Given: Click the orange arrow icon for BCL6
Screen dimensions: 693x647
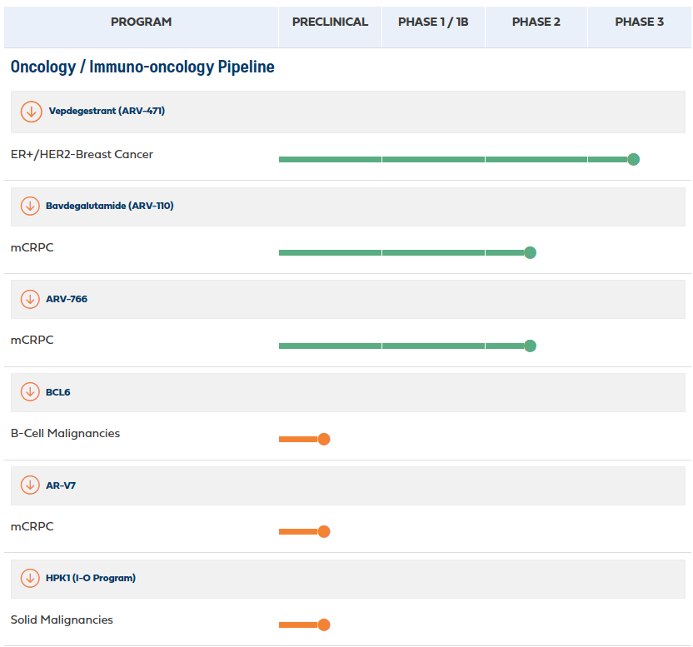Looking at the screenshot, I should pos(30,391).
